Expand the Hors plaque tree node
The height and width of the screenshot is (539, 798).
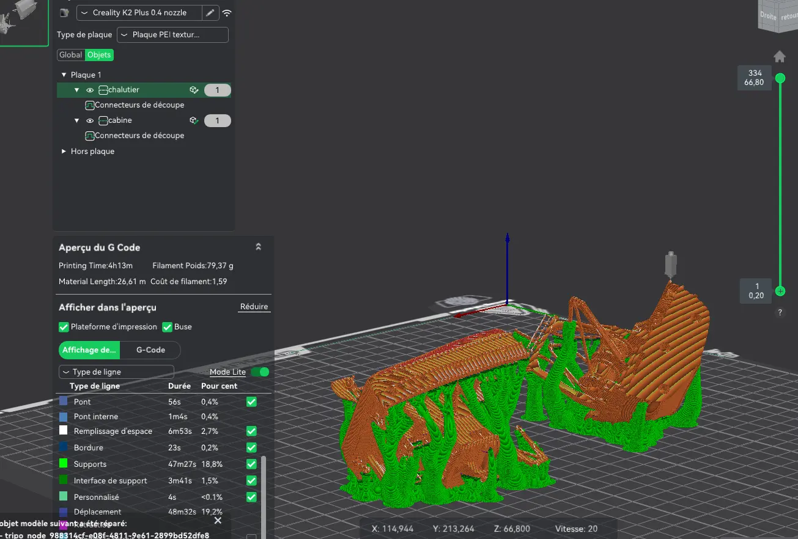tap(64, 152)
